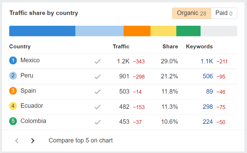Sort by the Keywords column header

click(199, 47)
